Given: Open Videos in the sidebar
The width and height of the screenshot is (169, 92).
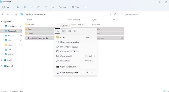Looking at the screenshot, I should point(10,54).
